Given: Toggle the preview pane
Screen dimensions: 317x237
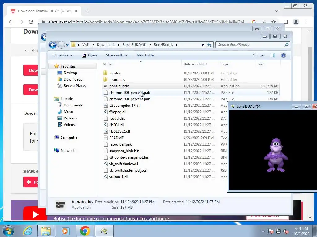Looking at the screenshot, I should point(272,55).
